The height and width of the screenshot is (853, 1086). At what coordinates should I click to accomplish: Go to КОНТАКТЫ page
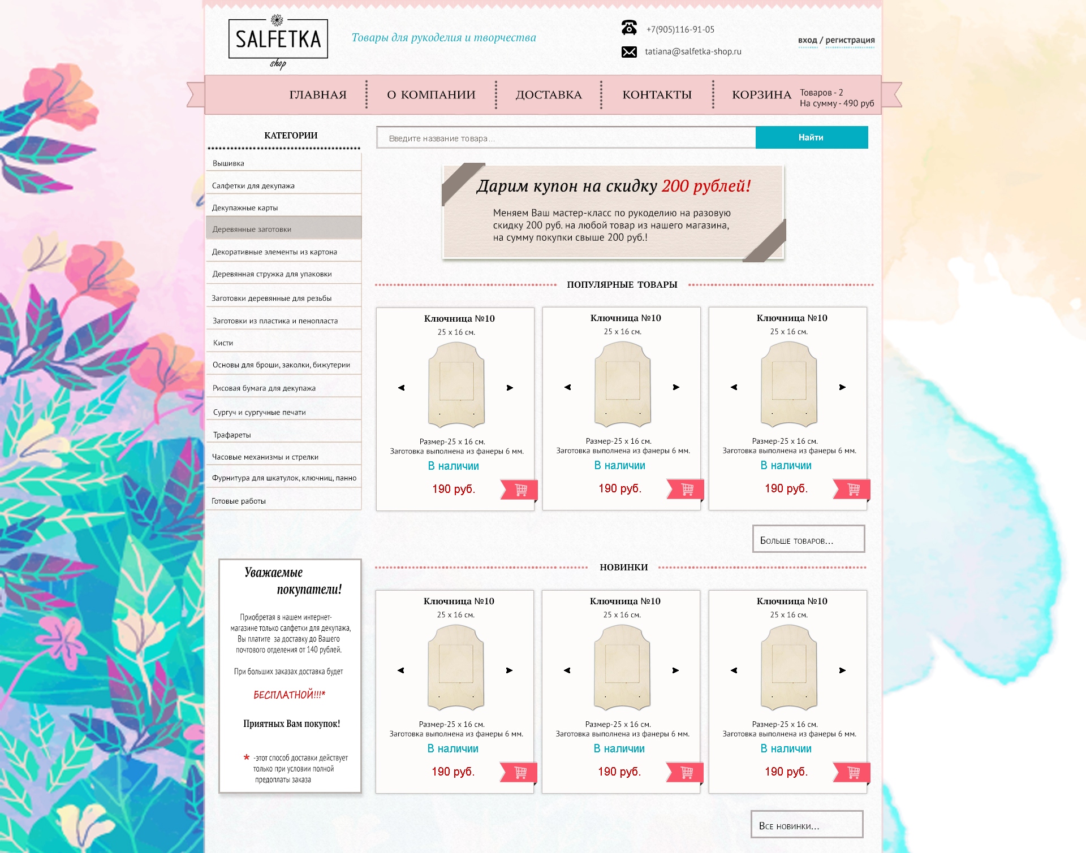click(x=657, y=95)
